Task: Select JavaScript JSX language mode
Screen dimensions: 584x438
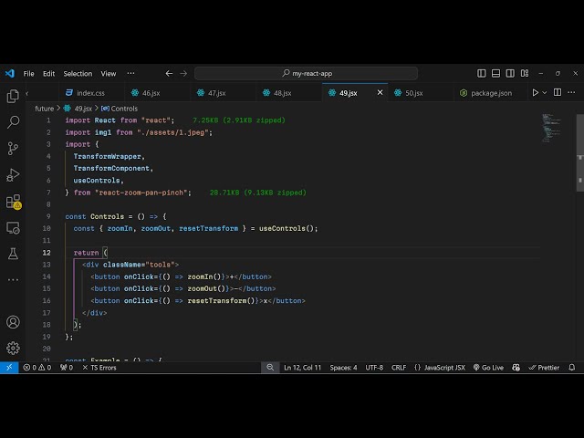Action: (443, 368)
